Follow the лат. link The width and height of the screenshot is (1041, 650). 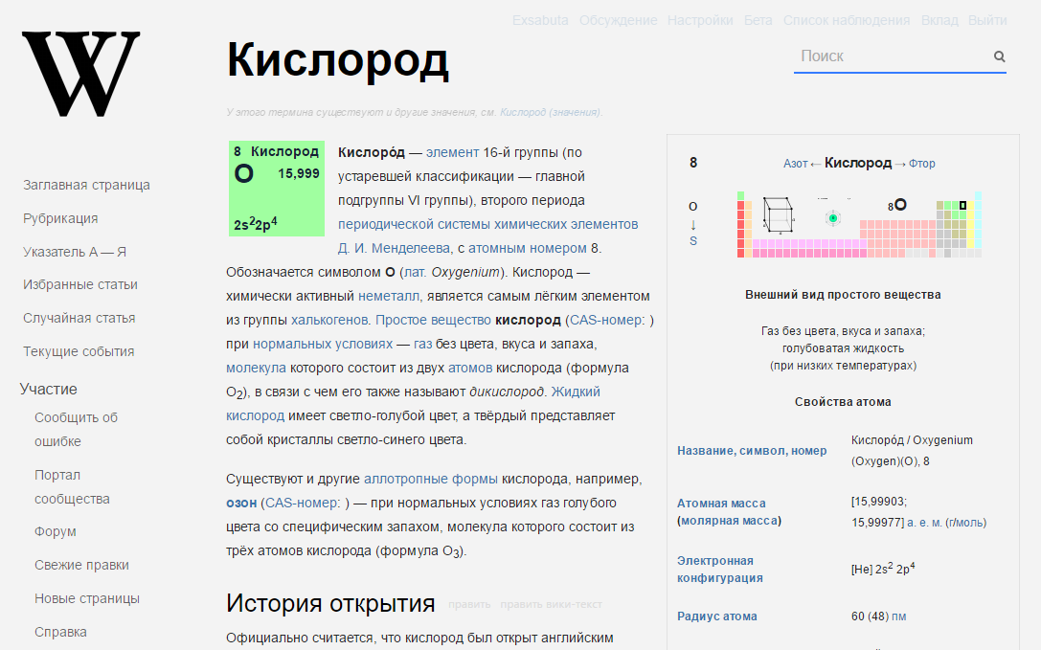coord(415,272)
